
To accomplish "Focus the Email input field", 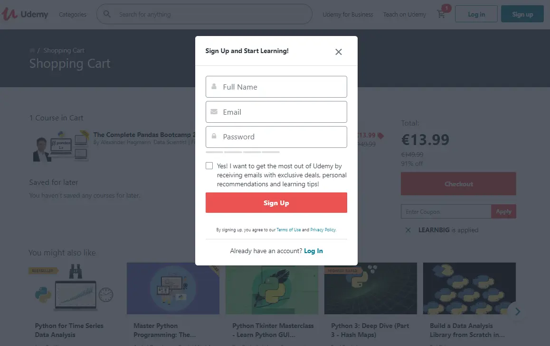I will (276, 112).
